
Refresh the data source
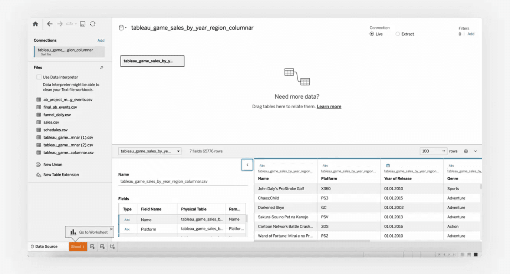coord(93,24)
